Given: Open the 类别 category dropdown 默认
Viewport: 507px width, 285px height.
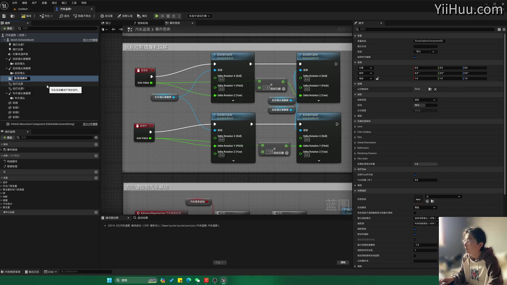Looking at the screenshot, I should [x=425, y=52].
